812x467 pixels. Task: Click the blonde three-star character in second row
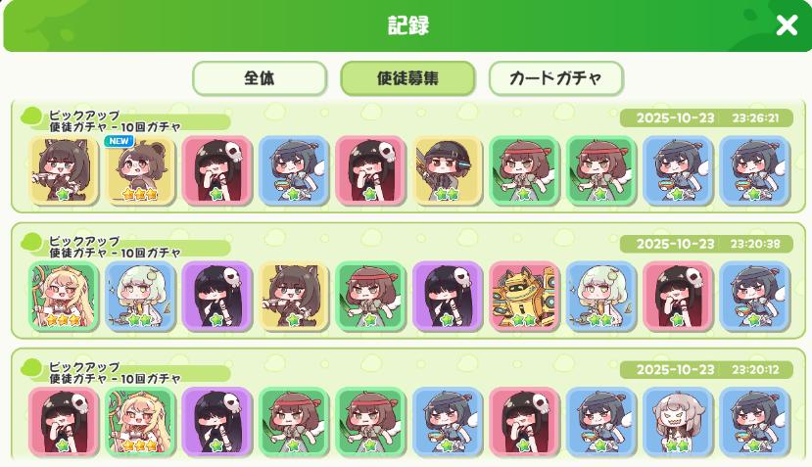64,296
